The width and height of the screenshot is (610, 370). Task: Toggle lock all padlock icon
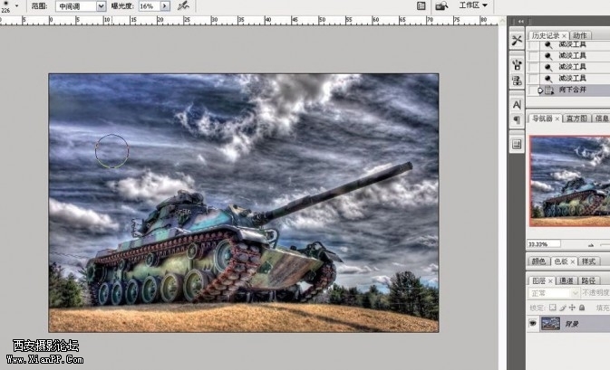tap(582, 308)
